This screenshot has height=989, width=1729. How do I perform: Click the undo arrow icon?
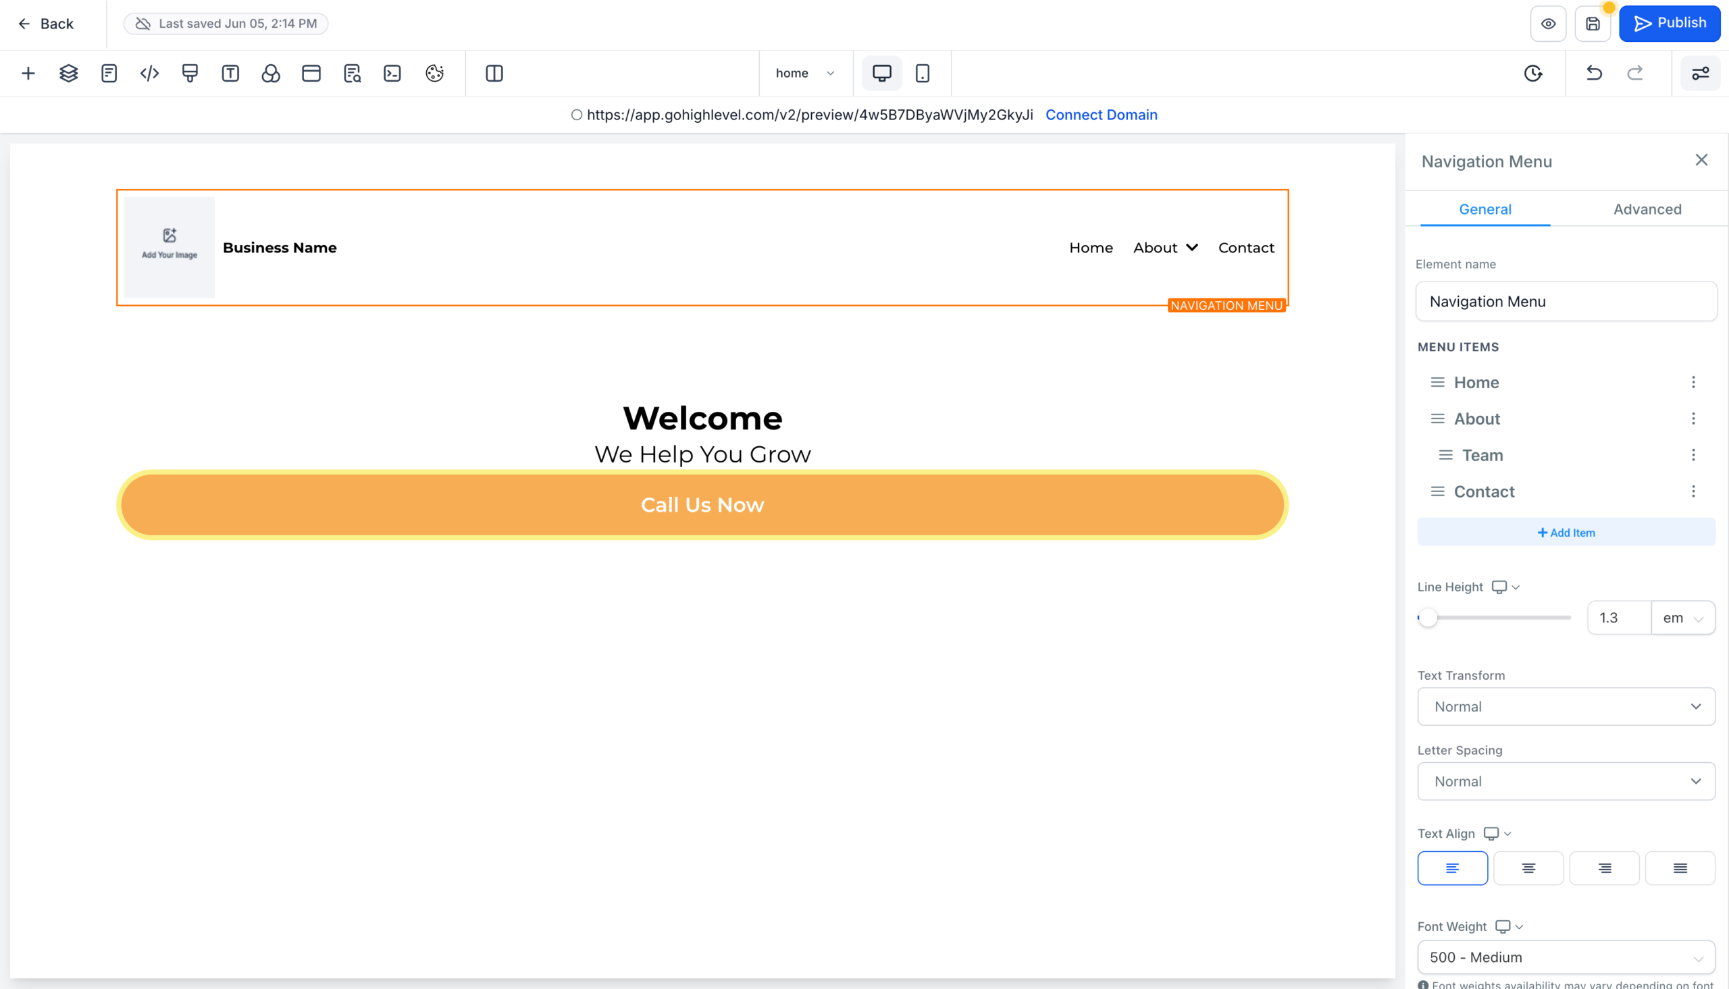pyautogui.click(x=1594, y=73)
